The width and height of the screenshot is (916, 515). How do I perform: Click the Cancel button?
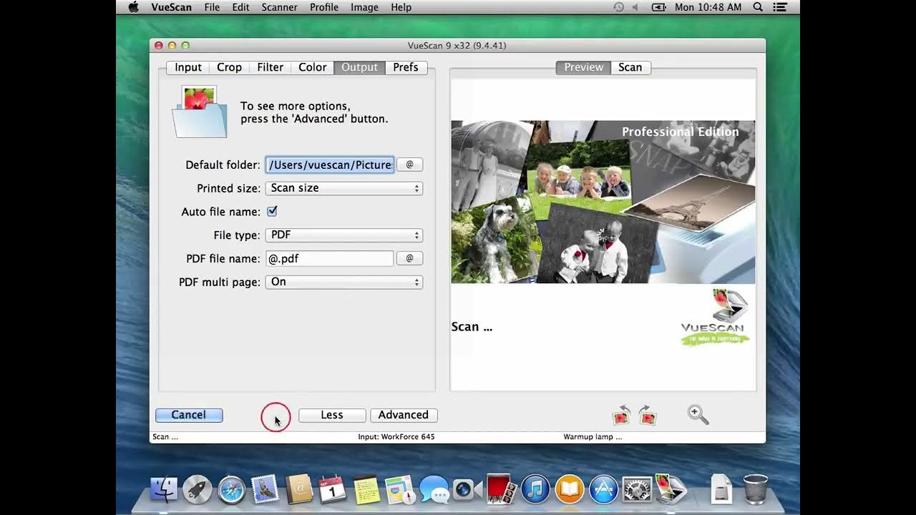(189, 415)
